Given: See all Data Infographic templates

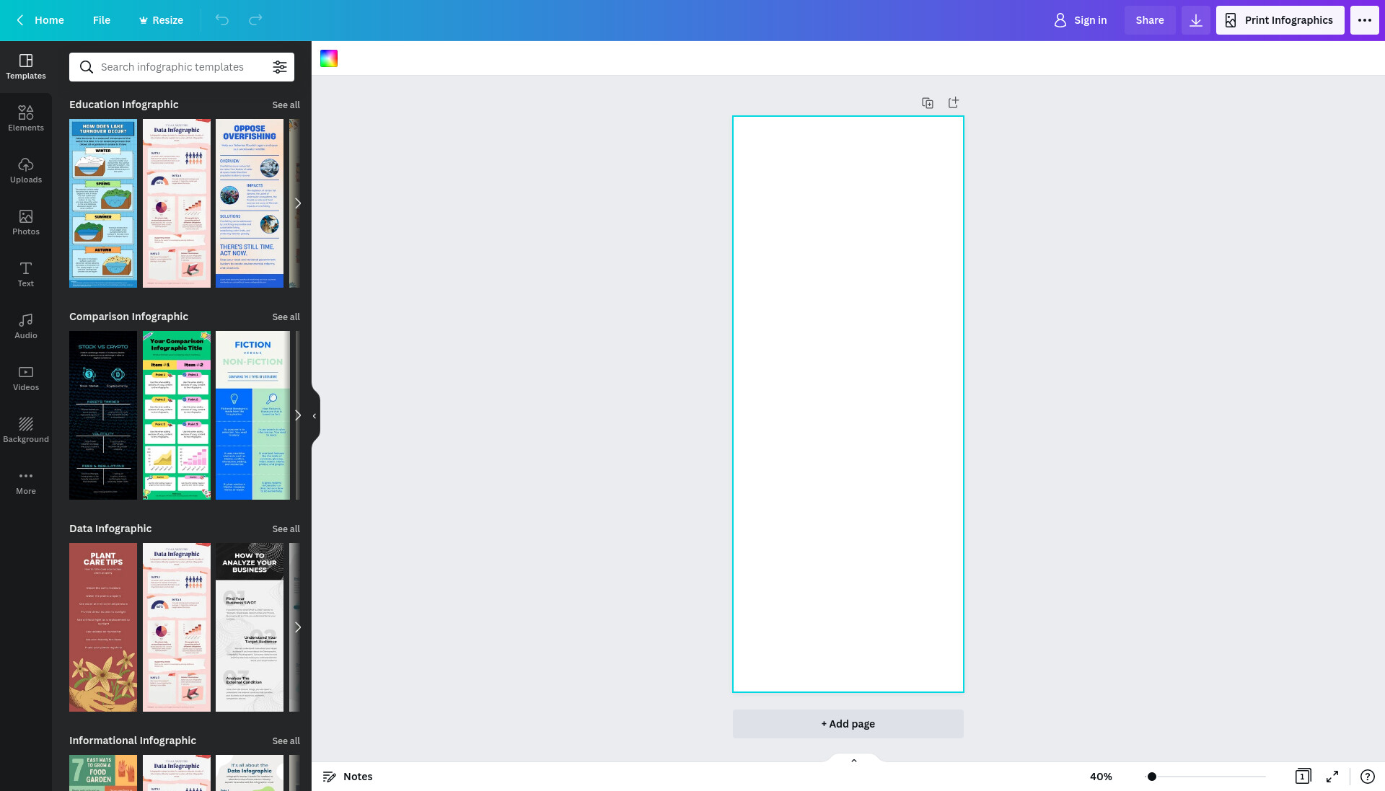Looking at the screenshot, I should (286, 529).
